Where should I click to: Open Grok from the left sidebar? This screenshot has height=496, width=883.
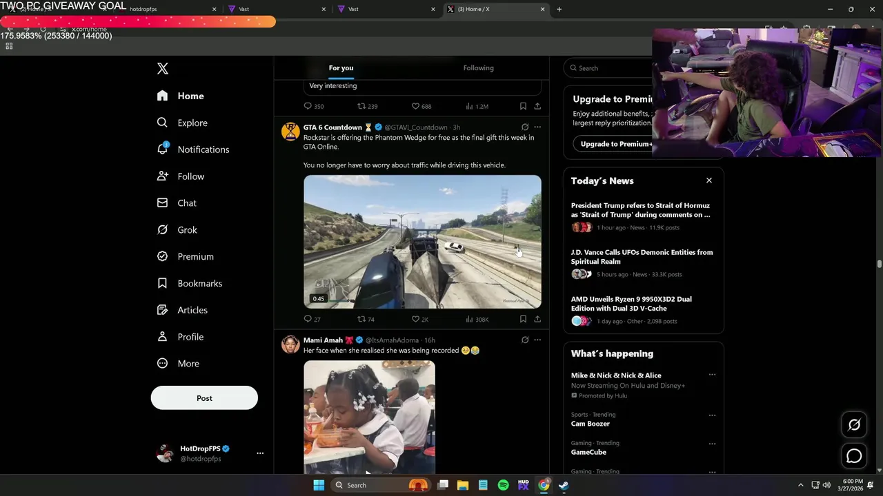point(177,230)
